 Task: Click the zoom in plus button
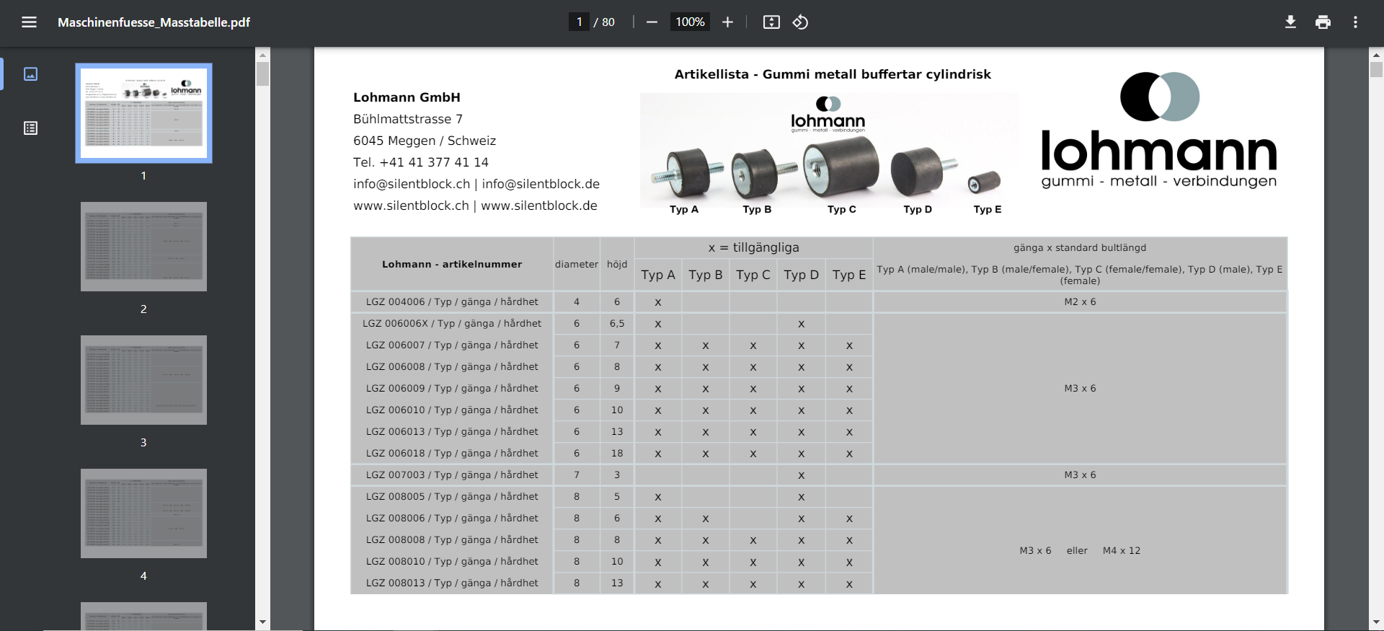[x=727, y=22]
